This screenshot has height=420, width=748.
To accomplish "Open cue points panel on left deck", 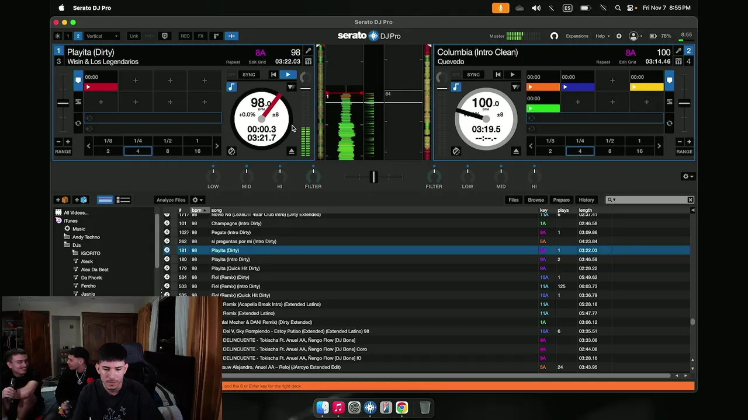I will pyautogui.click(x=78, y=79).
